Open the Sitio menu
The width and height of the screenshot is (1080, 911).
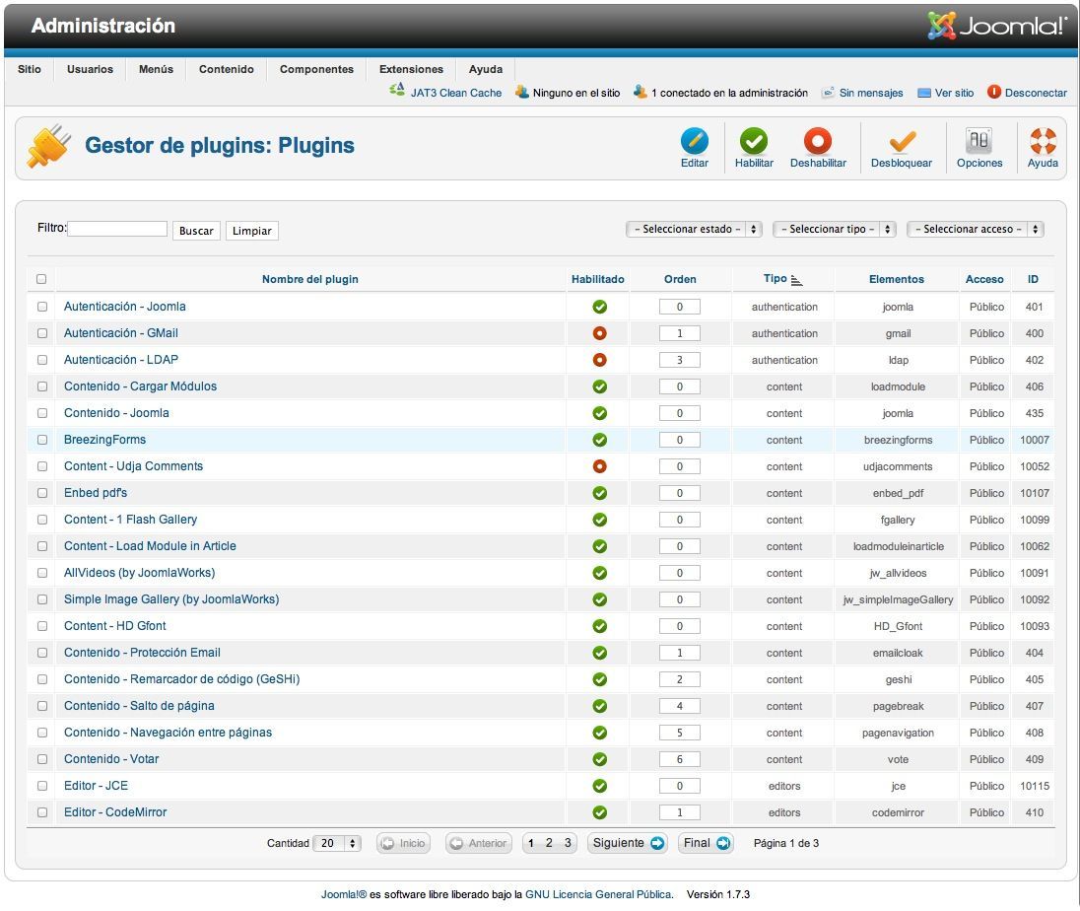29,69
